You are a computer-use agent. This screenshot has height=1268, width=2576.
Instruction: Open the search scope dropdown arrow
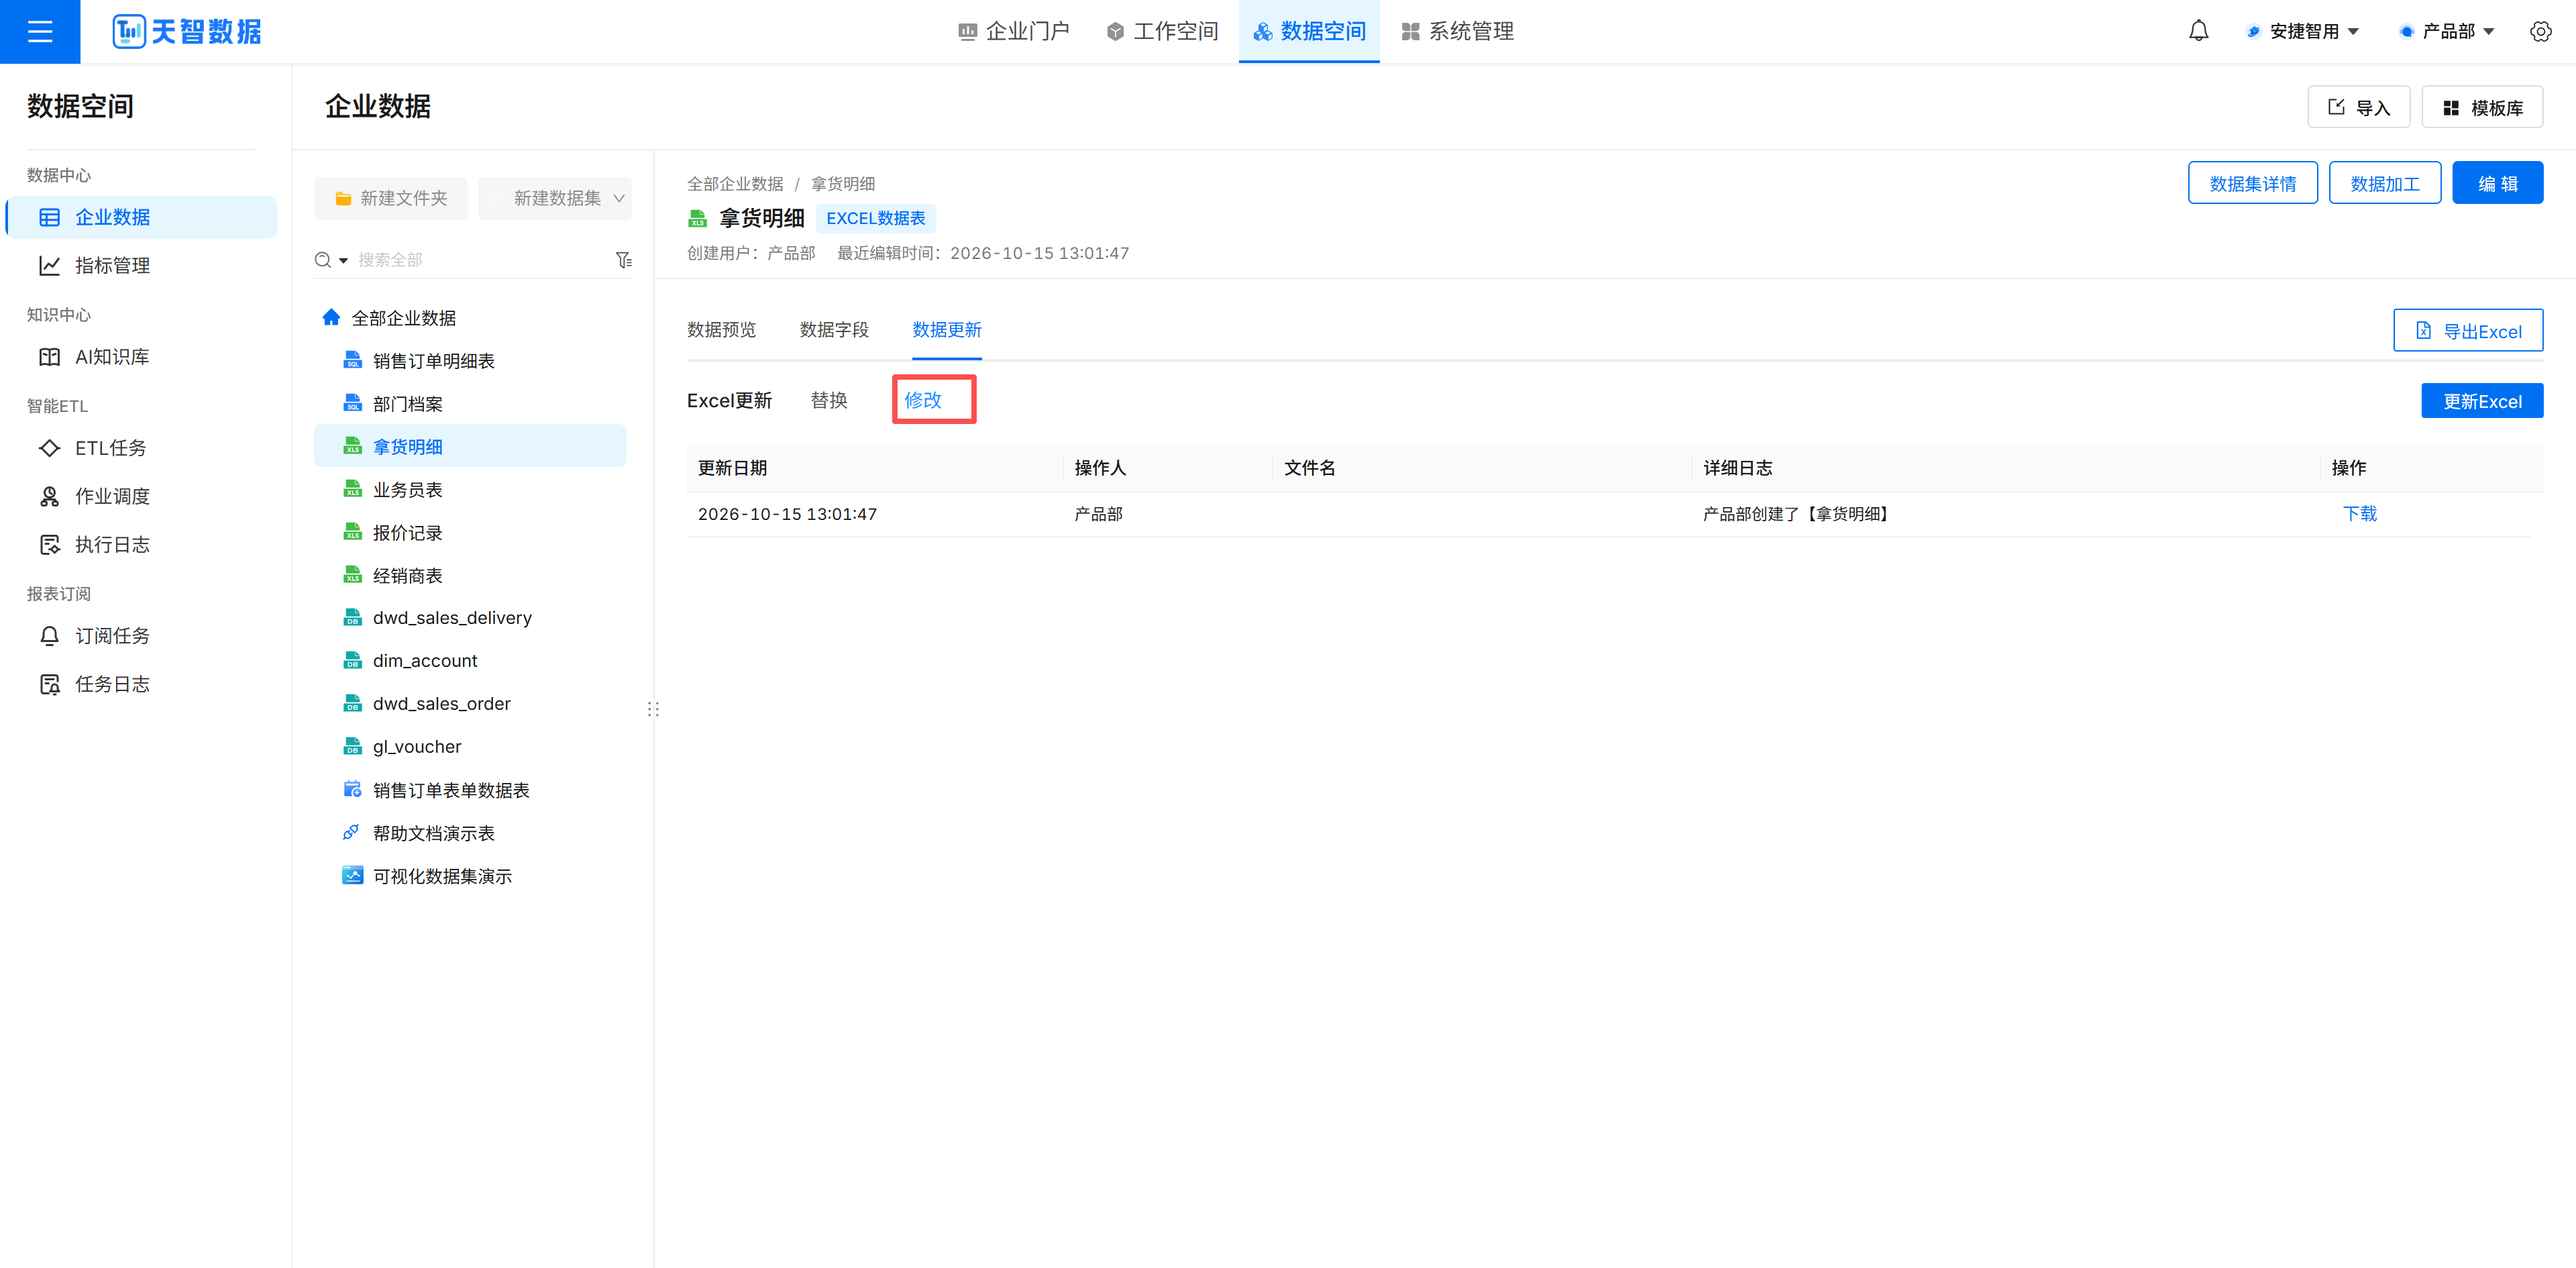click(343, 260)
